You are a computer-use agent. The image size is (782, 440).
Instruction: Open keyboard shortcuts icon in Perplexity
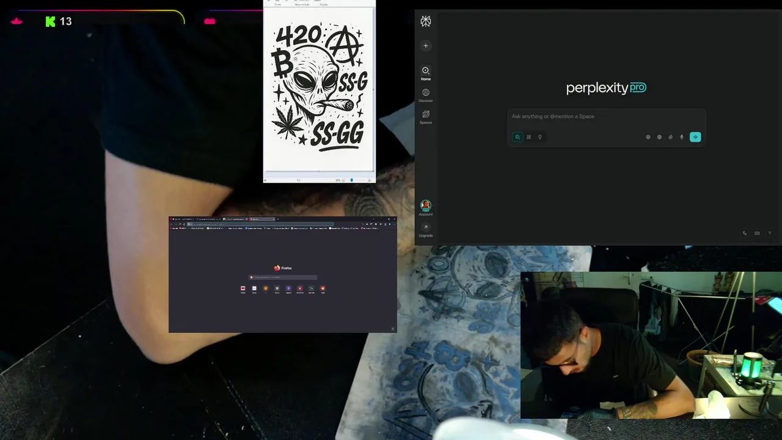757,233
